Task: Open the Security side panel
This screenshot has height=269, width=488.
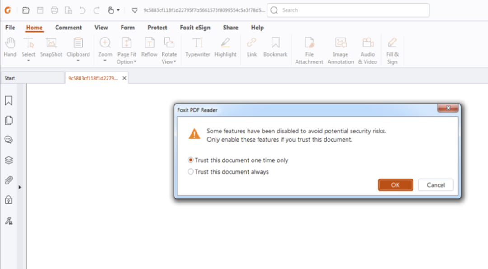Action: coord(9,199)
